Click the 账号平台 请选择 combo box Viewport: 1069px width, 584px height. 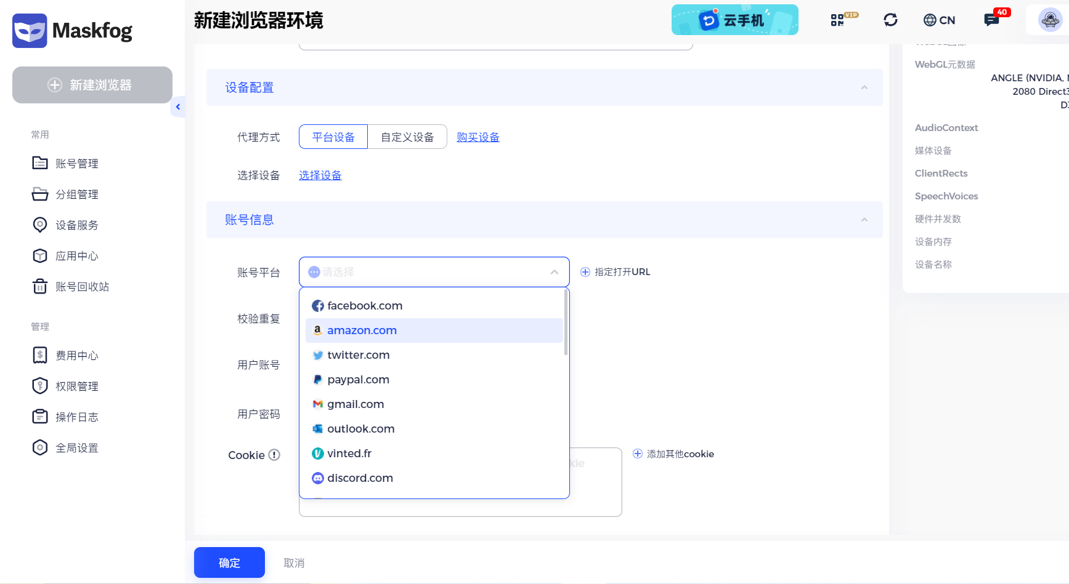click(x=434, y=272)
